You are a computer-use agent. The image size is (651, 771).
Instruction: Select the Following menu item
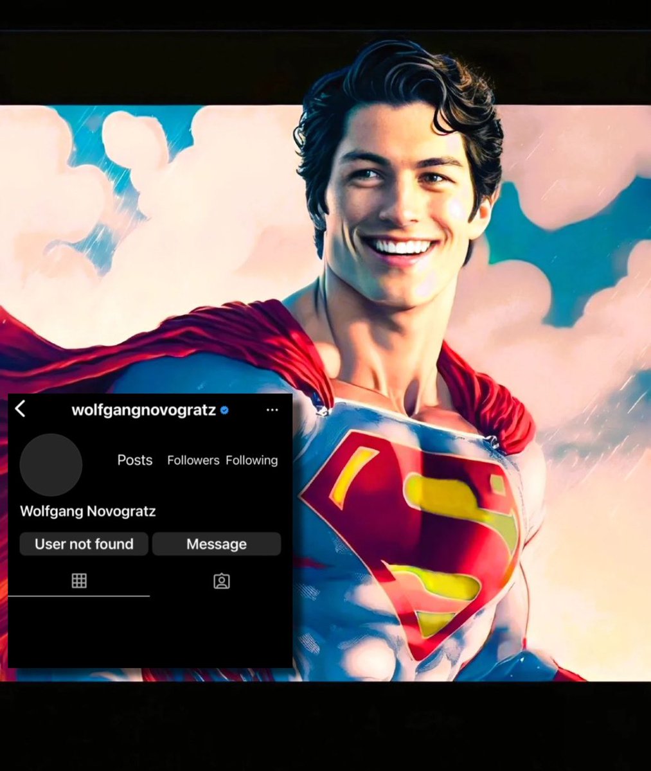coord(251,460)
